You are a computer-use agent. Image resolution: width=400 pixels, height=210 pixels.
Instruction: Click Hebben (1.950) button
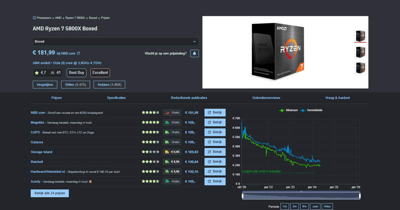click(x=109, y=84)
